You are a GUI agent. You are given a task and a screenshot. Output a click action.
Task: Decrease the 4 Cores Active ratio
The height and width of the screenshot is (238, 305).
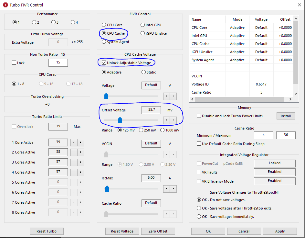point(74,172)
